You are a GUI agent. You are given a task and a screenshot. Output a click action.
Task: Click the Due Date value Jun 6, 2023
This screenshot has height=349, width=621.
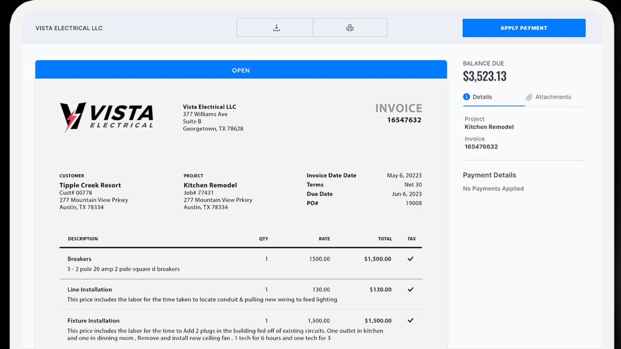pos(406,194)
